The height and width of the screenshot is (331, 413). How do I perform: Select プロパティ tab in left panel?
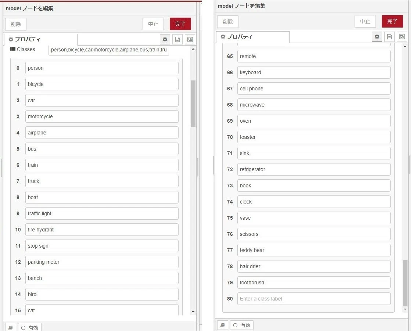coord(41,40)
